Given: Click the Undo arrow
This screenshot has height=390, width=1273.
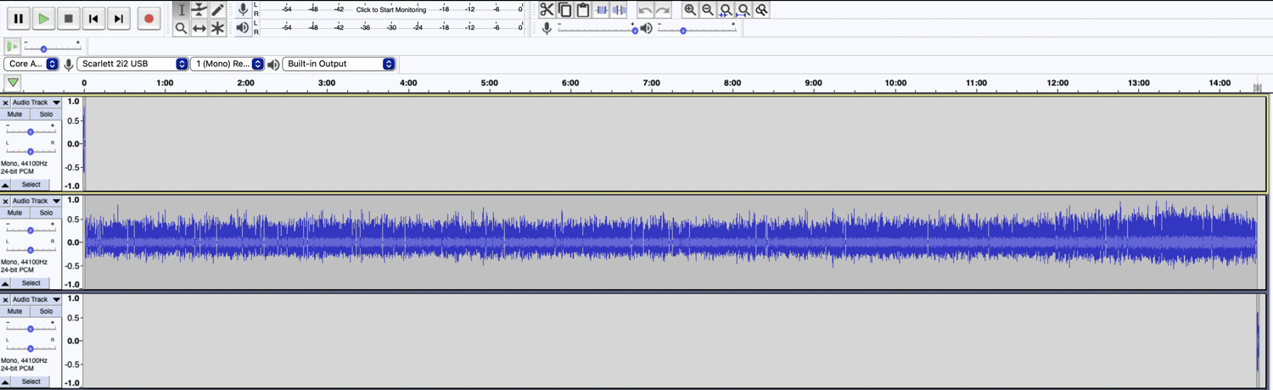Looking at the screenshot, I should (x=645, y=10).
